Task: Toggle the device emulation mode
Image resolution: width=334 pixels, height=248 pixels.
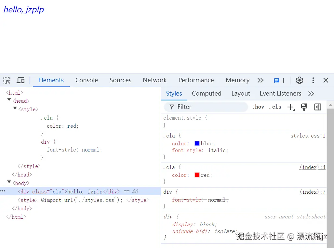Action: pos(20,80)
